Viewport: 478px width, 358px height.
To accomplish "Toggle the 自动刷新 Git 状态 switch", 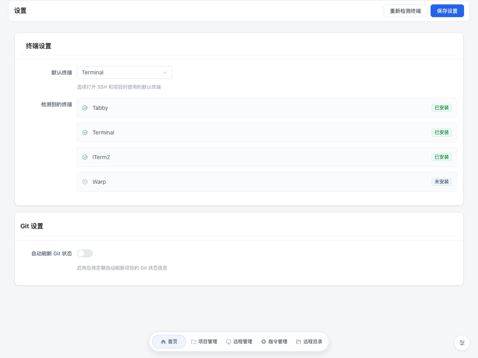I will (x=85, y=253).
